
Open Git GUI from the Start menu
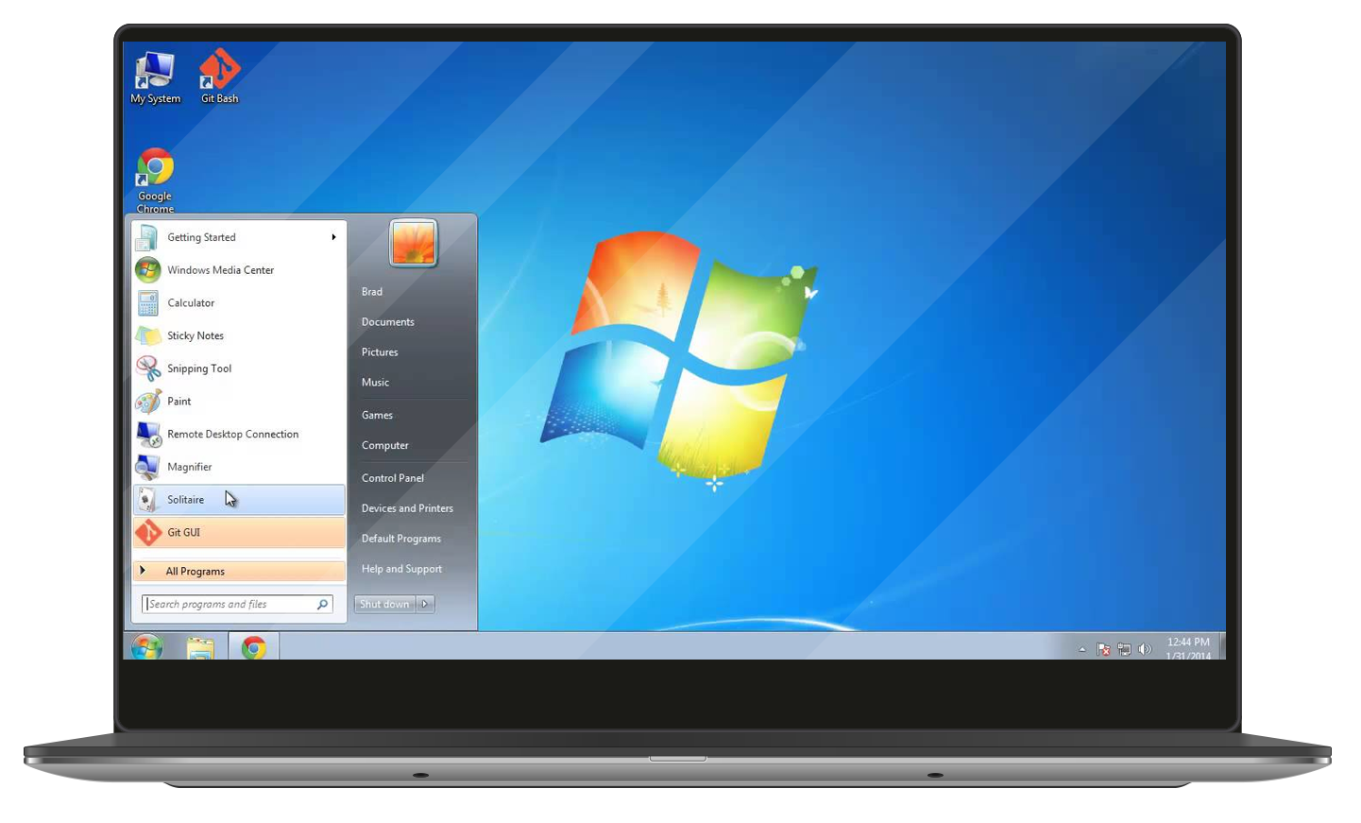pyautogui.click(x=184, y=533)
